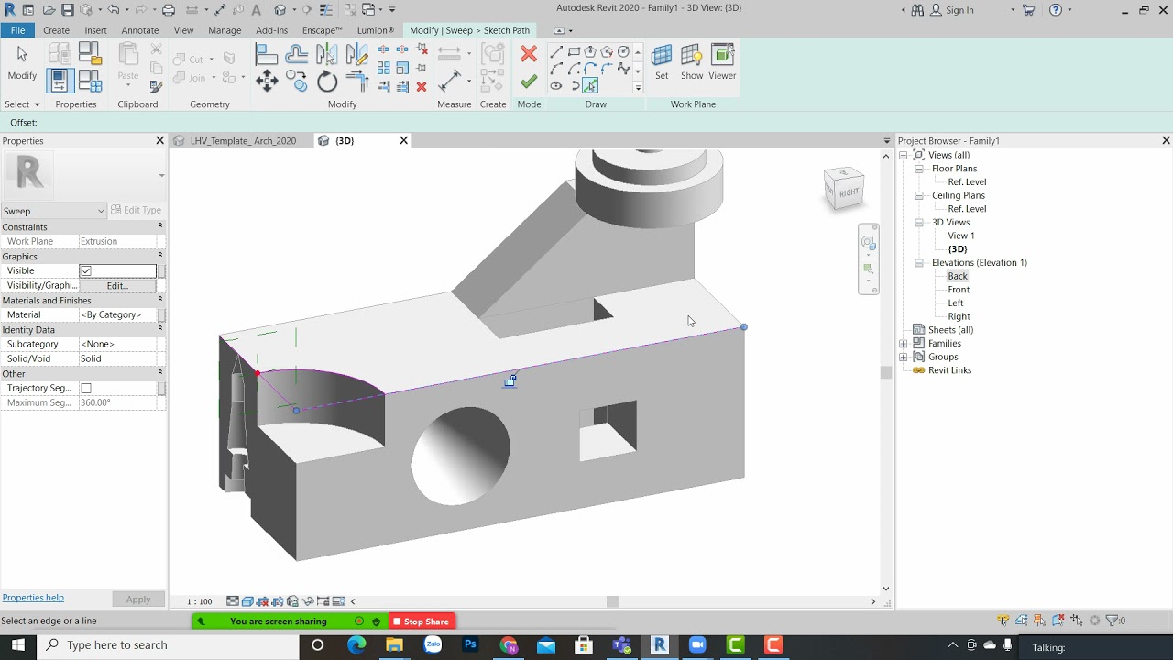Click the Save icon in quick access toolbar
Viewport: 1173px width, 660px height.
[68, 10]
